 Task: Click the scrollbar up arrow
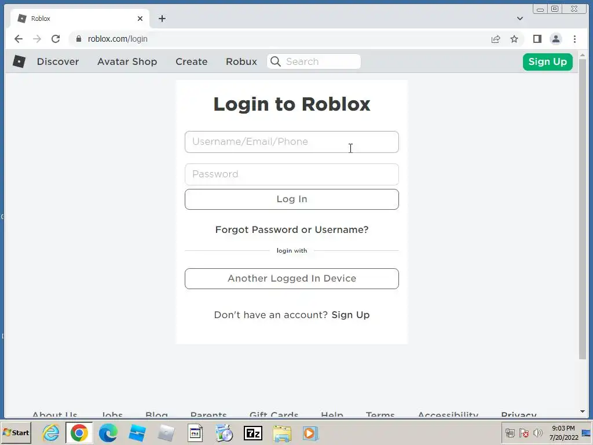click(583, 55)
